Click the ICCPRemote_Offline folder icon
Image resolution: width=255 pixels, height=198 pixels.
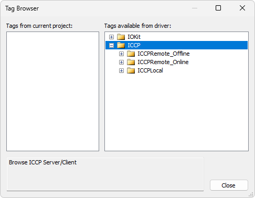[131, 54]
